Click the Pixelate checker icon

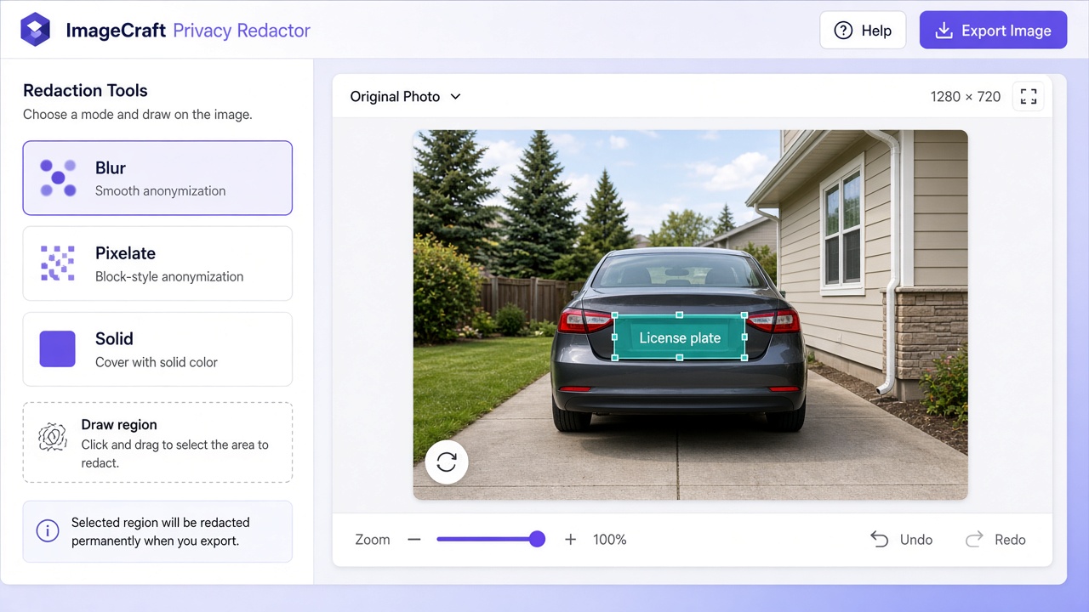(58, 263)
